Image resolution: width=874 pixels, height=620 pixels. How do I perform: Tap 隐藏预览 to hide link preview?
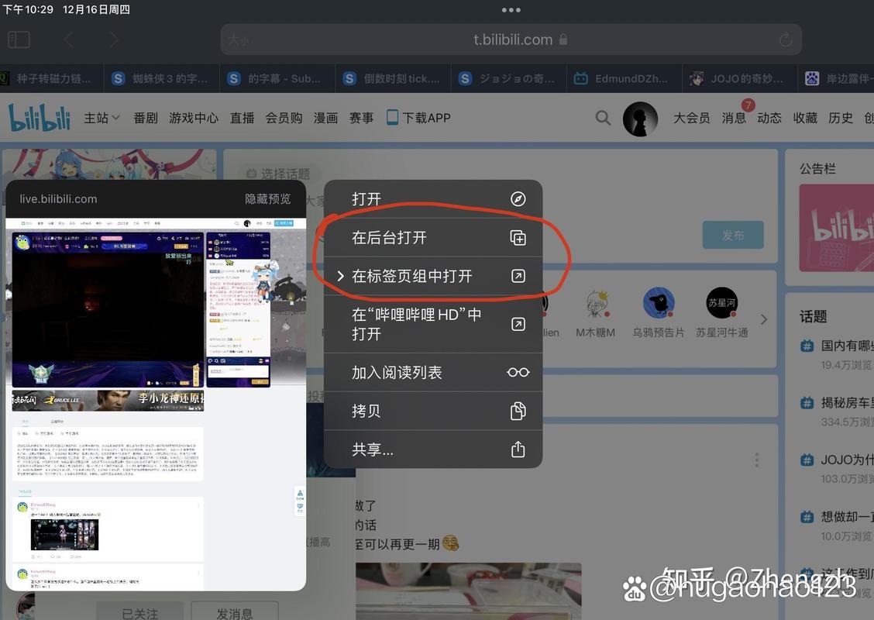[267, 199]
